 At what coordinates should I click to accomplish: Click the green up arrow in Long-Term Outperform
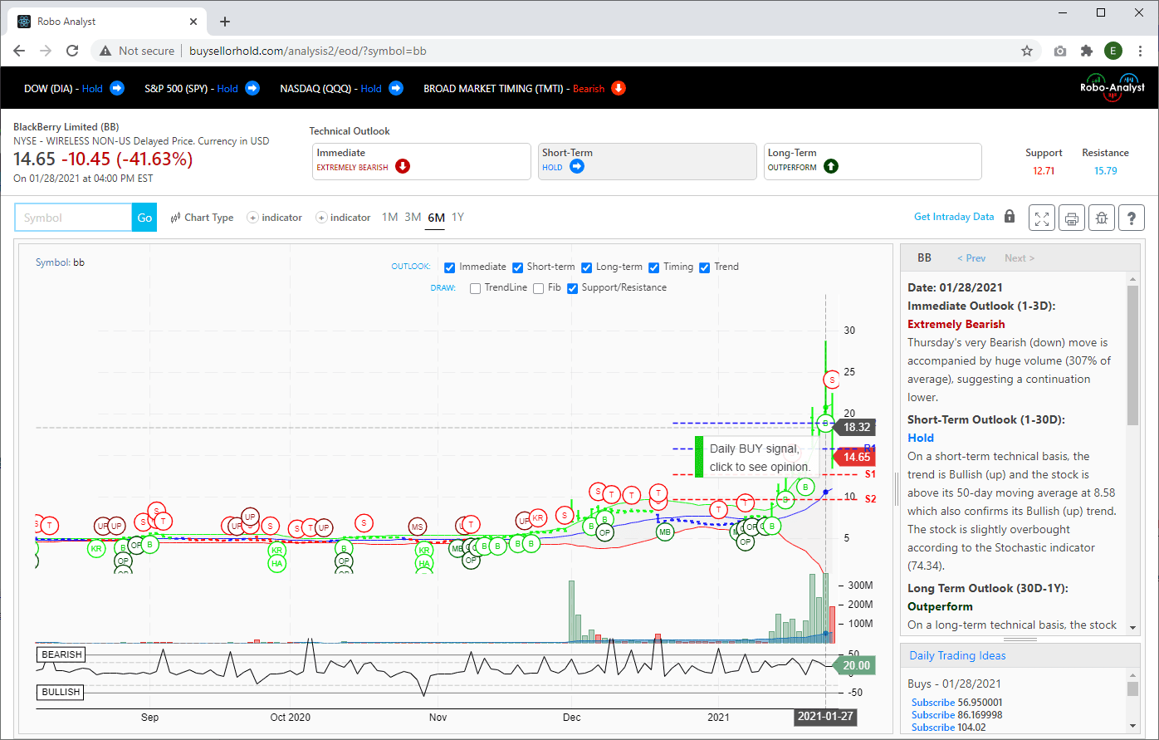(x=831, y=166)
